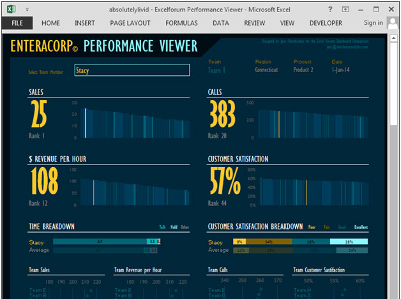Click Stacy's 9% Poor satisfaction segment
This screenshot has width=401, height=299.
(x=239, y=242)
